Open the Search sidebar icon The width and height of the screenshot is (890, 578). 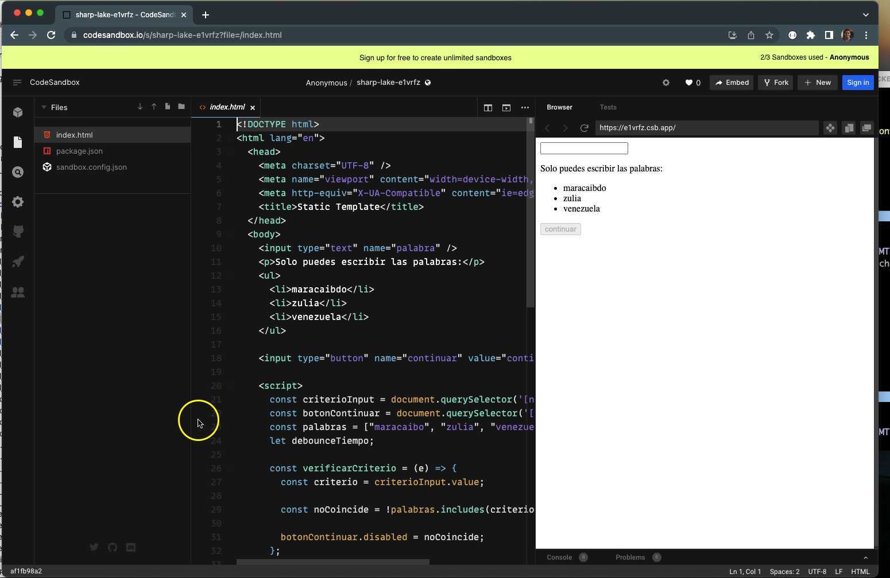18,172
